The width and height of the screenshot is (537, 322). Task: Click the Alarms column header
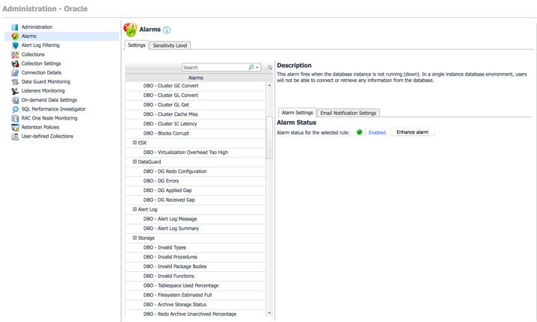click(x=195, y=78)
